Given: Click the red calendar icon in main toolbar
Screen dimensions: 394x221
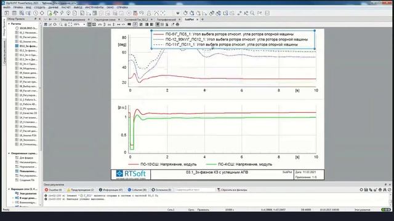Looking at the screenshot, I should tap(135, 13).
